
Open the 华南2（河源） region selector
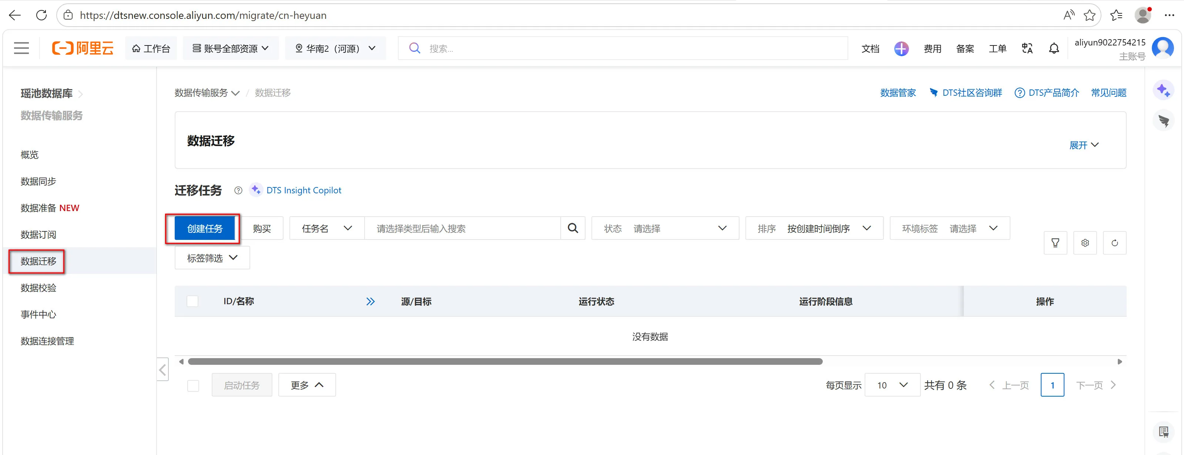[x=336, y=48]
